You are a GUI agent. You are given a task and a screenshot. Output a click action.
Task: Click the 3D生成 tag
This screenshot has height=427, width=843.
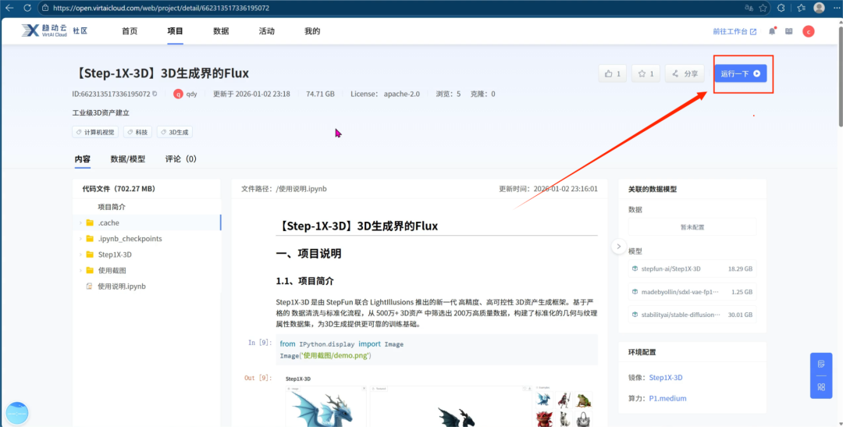tap(175, 132)
